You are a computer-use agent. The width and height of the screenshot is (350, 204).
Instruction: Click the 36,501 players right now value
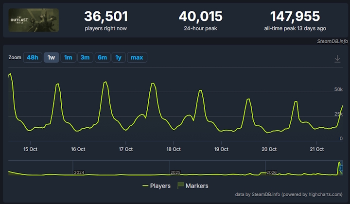point(106,17)
